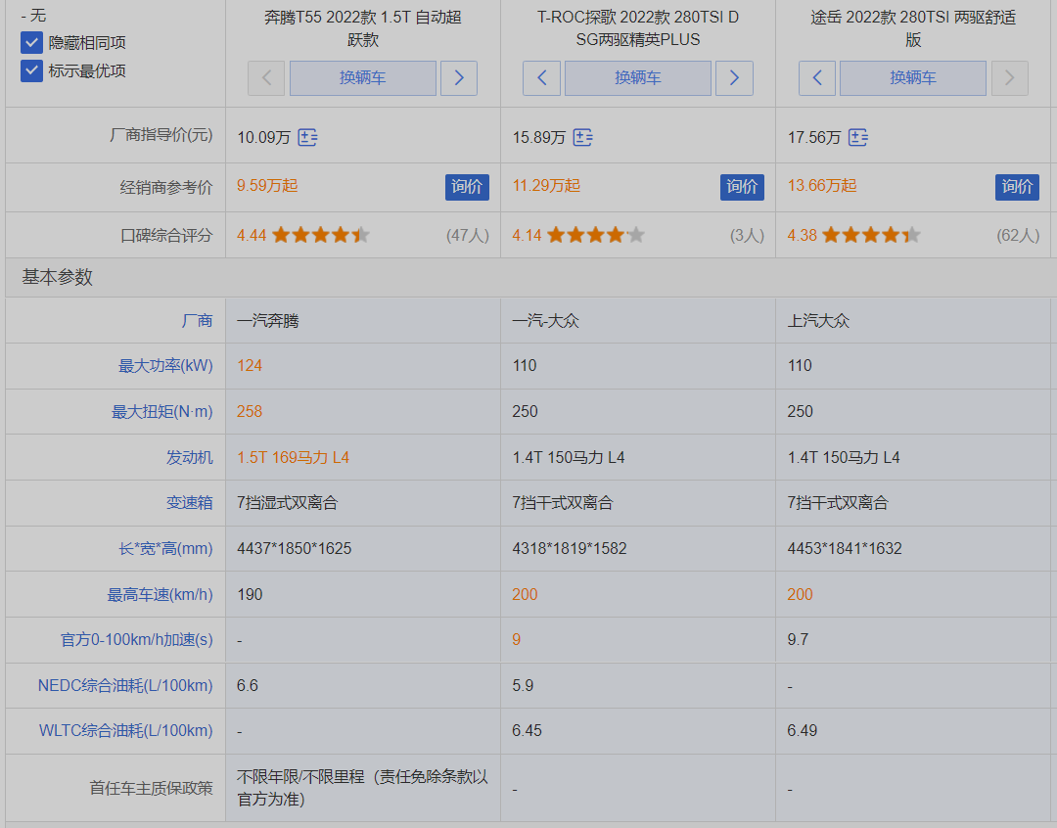Open 最高车速(km/h) parameter link
Image resolution: width=1057 pixels, height=828 pixels.
point(160,594)
